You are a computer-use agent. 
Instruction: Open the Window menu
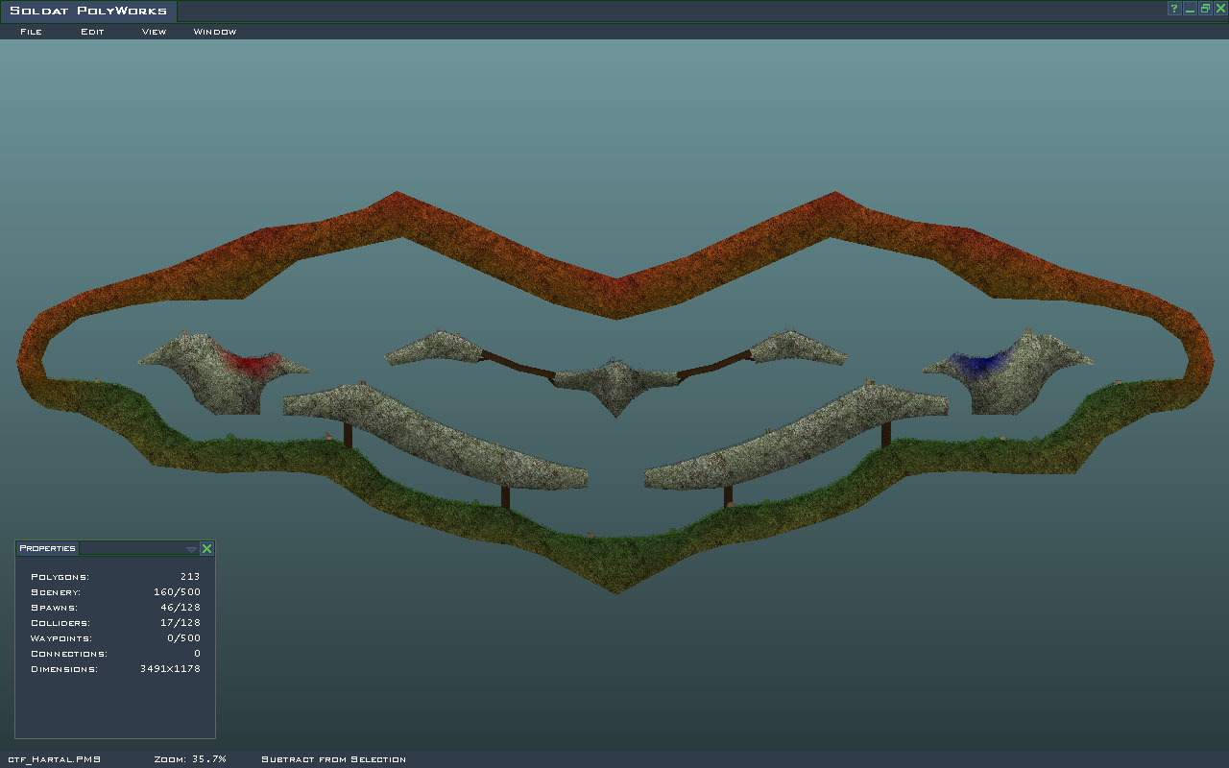(215, 32)
